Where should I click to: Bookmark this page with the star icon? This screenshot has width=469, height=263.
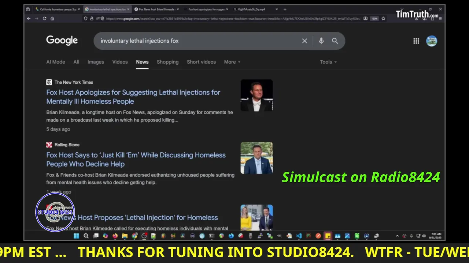click(383, 19)
